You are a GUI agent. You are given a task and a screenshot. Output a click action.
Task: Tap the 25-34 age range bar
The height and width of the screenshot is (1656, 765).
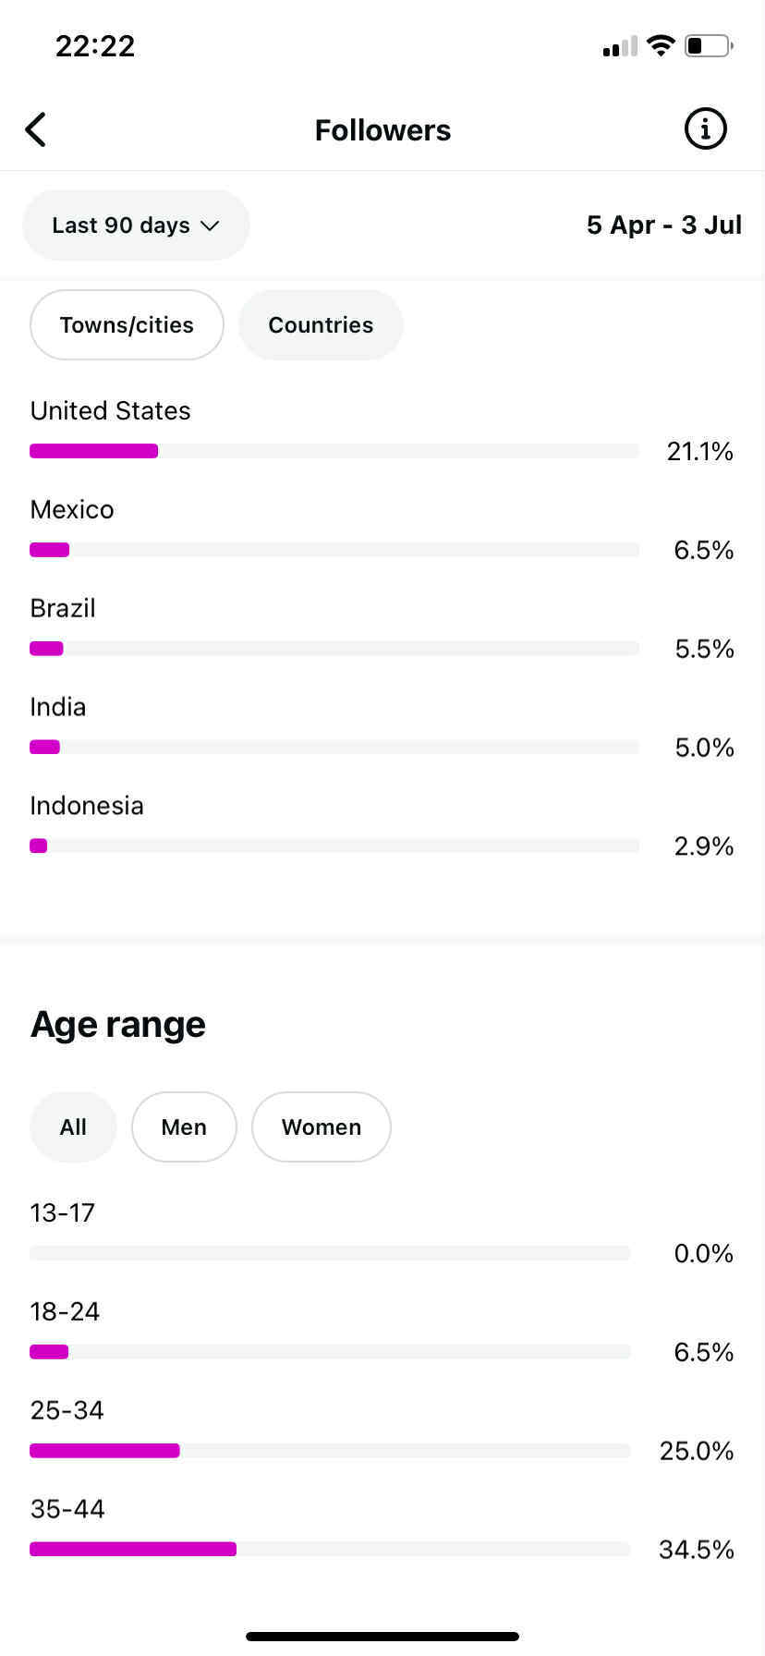(x=329, y=1451)
